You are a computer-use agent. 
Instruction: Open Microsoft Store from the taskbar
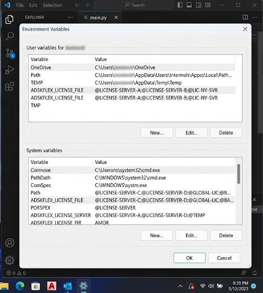[x=35, y=286]
